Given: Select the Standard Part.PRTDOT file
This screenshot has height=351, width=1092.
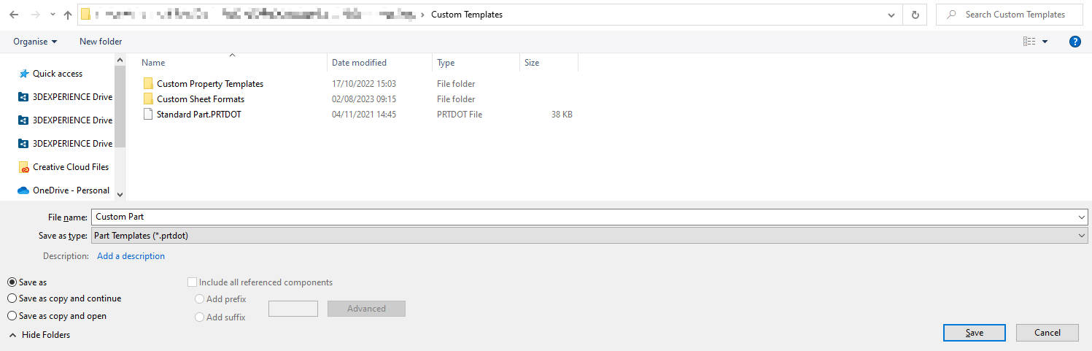Looking at the screenshot, I should click(198, 115).
